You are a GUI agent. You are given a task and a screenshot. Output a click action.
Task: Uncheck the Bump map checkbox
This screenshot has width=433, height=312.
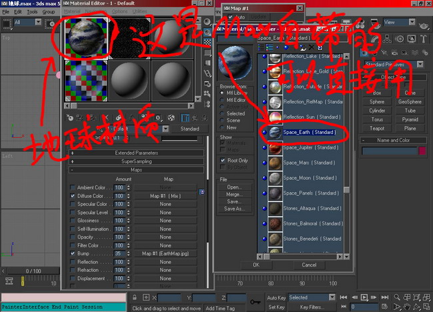(x=73, y=253)
